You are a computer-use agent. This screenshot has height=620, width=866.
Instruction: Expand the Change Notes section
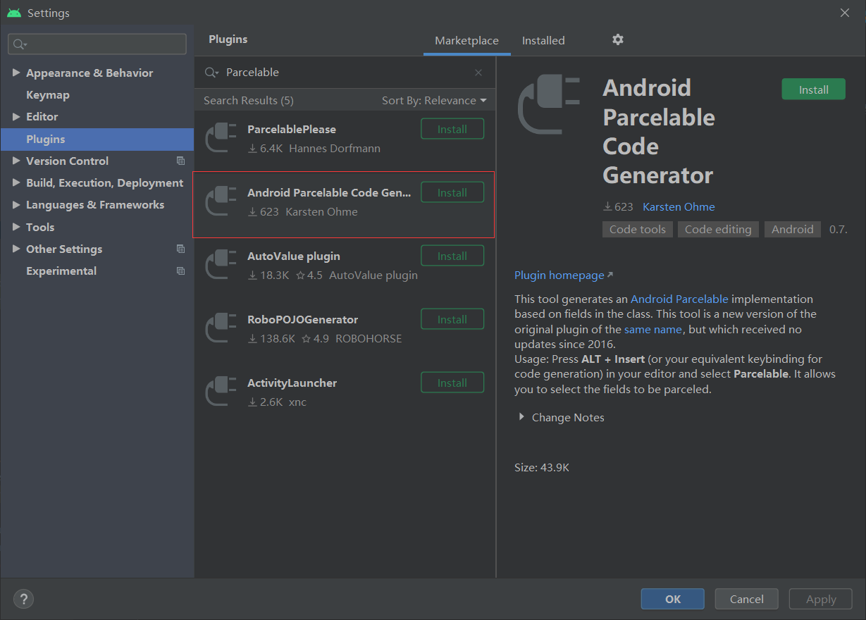(x=521, y=417)
